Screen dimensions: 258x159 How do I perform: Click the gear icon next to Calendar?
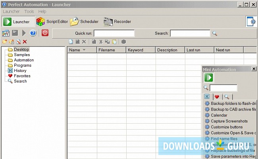click(207, 115)
